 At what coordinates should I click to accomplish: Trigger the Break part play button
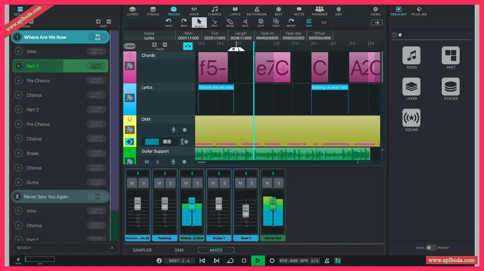(x=18, y=153)
